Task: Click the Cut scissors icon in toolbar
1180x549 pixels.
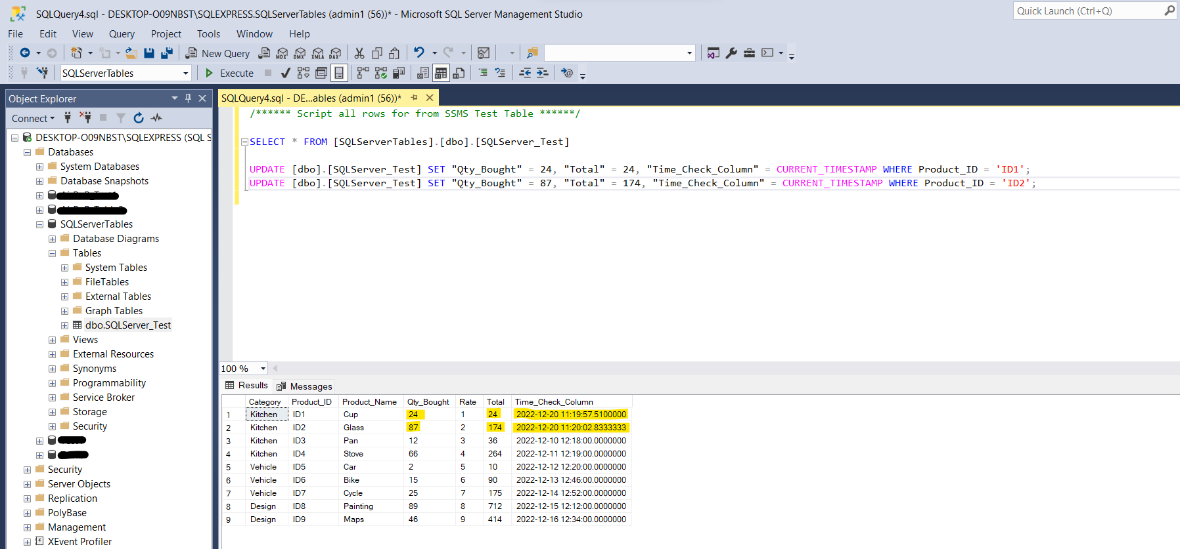Action: coord(359,53)
